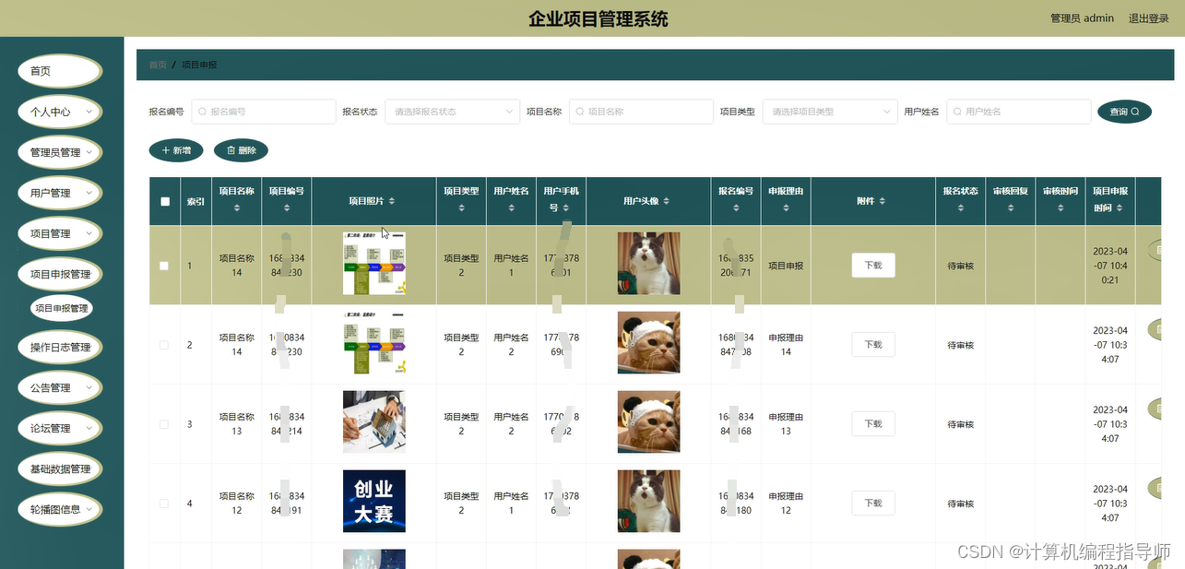
Task: Open the 首页 breadcrumb link
Action: [158, 65]
